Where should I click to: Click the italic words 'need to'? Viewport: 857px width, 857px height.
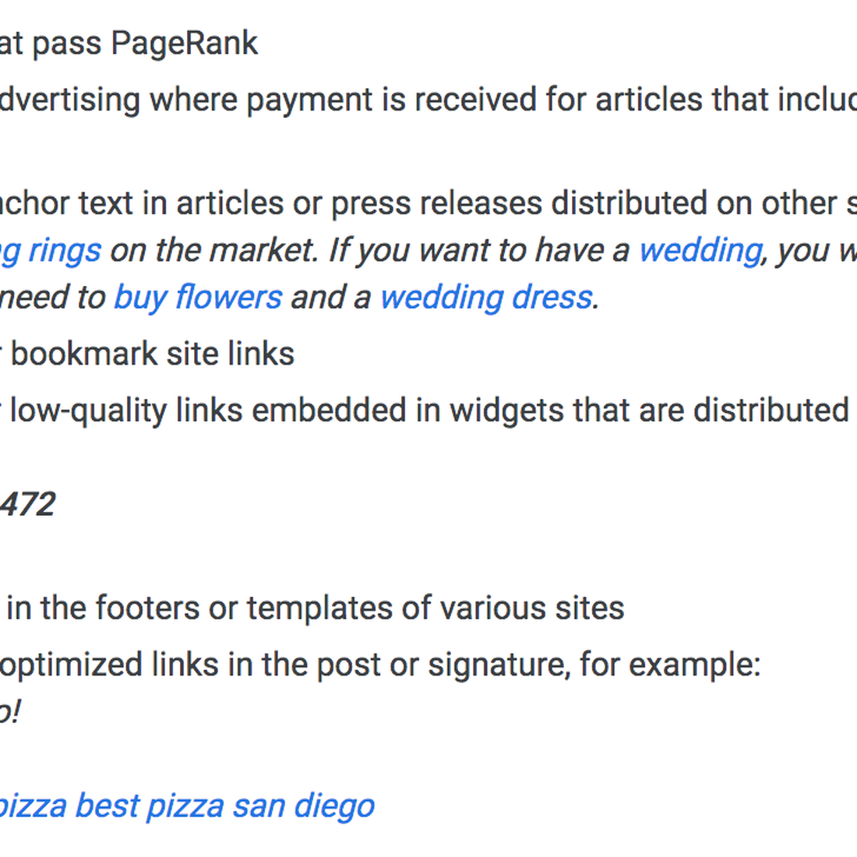coord(52,298)
